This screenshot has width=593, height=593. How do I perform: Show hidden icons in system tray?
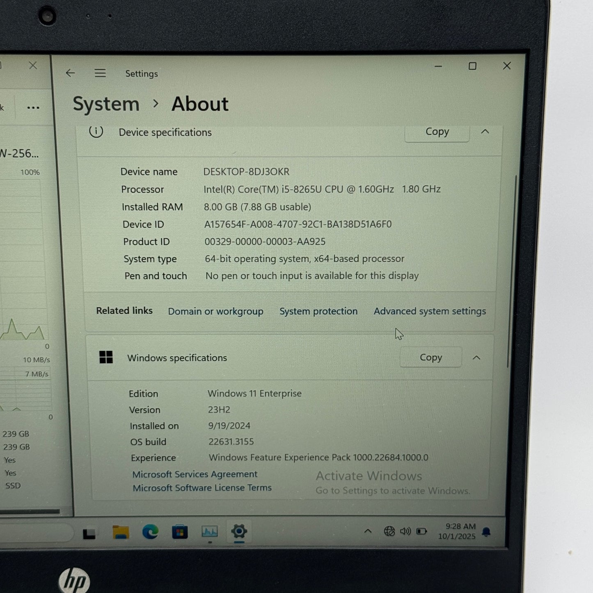(x=368, y=531)
